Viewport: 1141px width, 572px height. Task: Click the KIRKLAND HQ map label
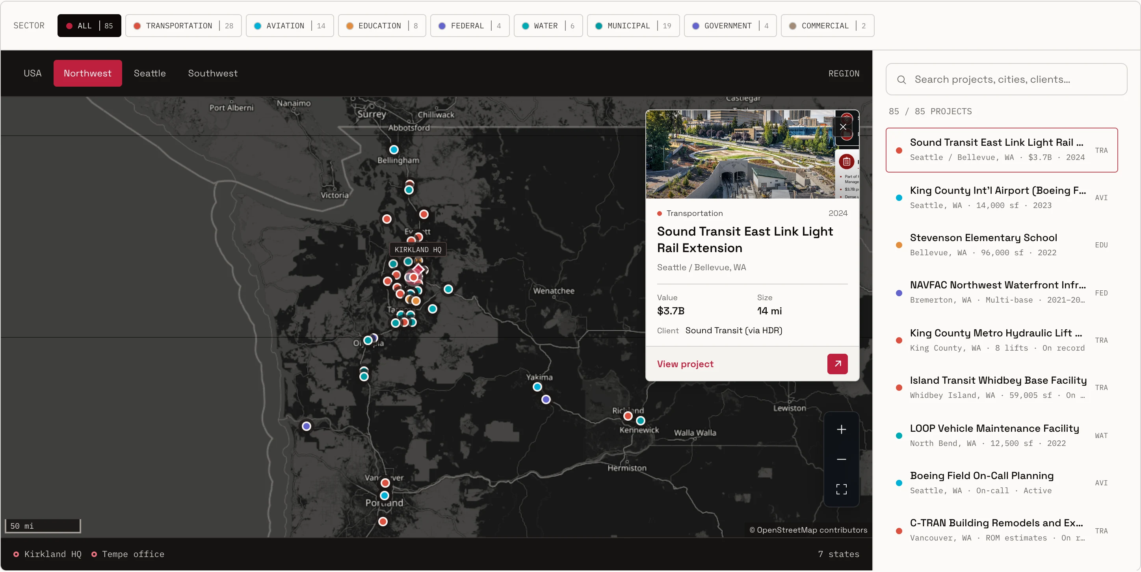point(418,250)
